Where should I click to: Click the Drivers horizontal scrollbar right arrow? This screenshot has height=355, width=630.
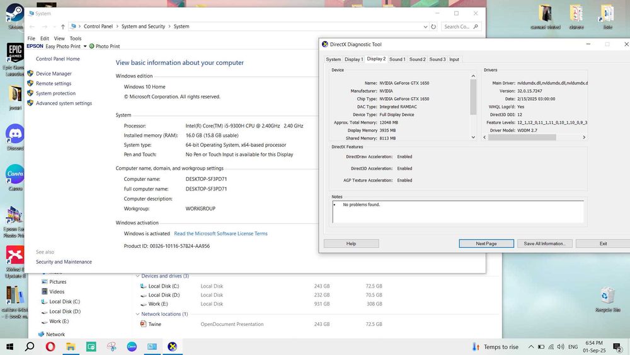point(585,138)
